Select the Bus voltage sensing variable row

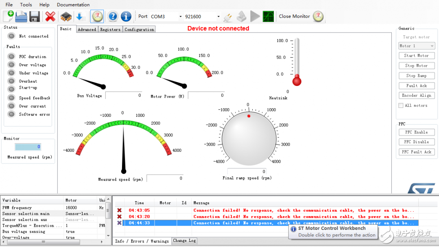[53, 232]
